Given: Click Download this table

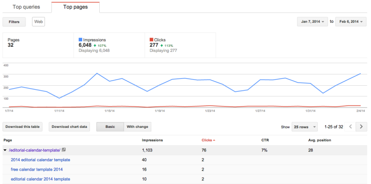Looking at the screenshot, I should (x=22, y=127).
